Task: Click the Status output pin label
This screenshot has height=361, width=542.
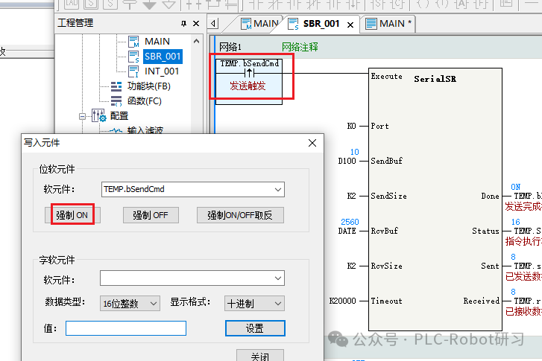Action: click(485, 231)
